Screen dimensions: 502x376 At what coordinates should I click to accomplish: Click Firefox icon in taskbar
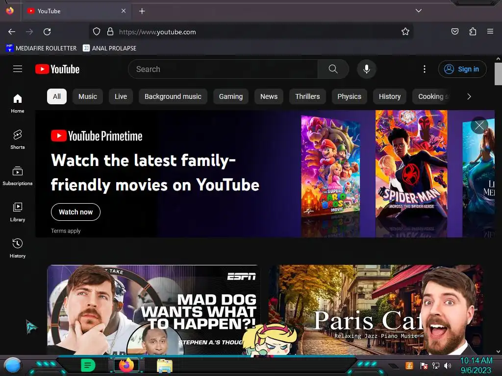click(x=126, y=365)
